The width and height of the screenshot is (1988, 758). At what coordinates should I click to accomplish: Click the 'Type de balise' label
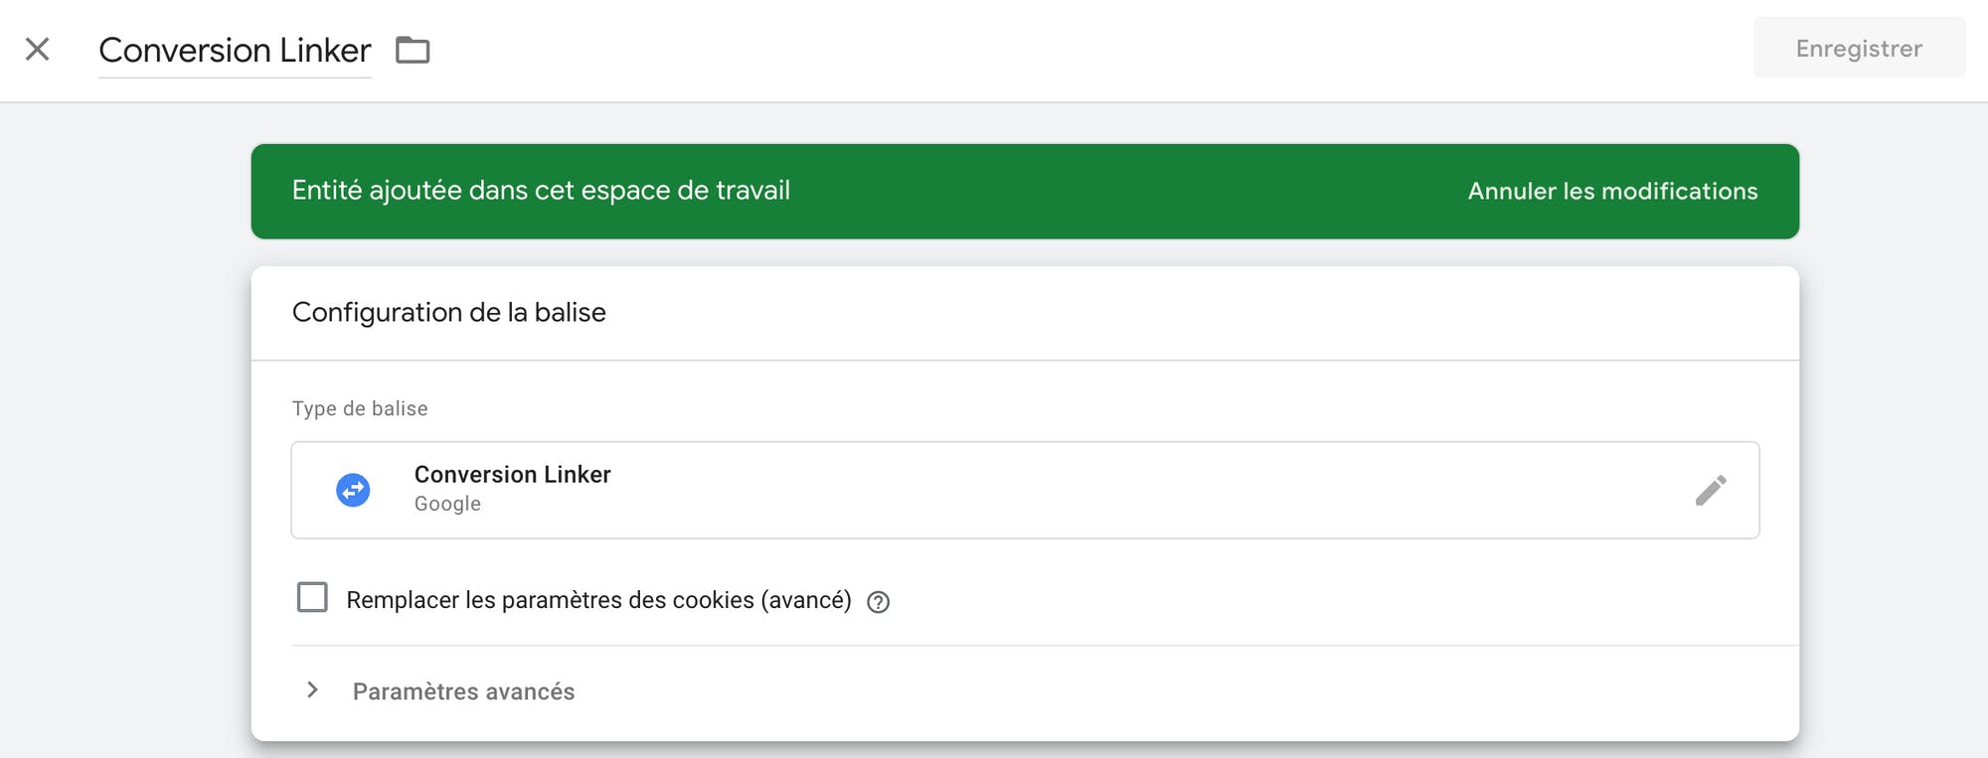pyautogui.click(x=360, y=408)
